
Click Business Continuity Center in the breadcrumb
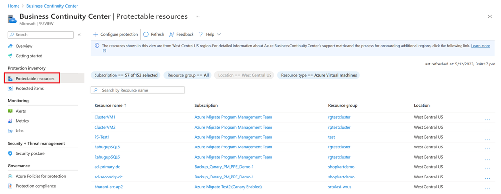pyautogui.click(x=52, y=6)
